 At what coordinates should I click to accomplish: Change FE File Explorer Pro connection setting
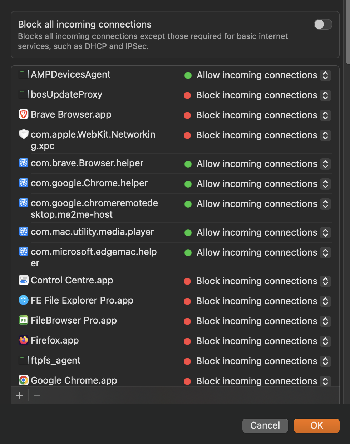click(x=325, y=301)
